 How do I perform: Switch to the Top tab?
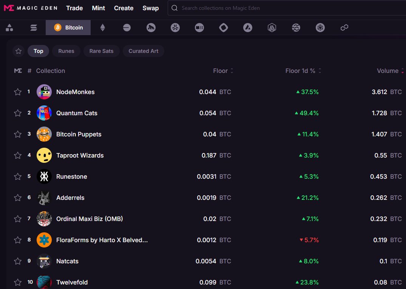pos(38,51)
